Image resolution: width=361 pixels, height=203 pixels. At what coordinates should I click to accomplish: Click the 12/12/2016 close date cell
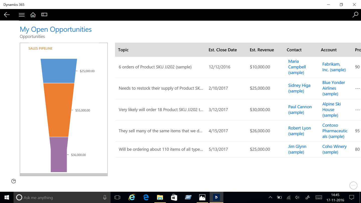click(219, 67)
